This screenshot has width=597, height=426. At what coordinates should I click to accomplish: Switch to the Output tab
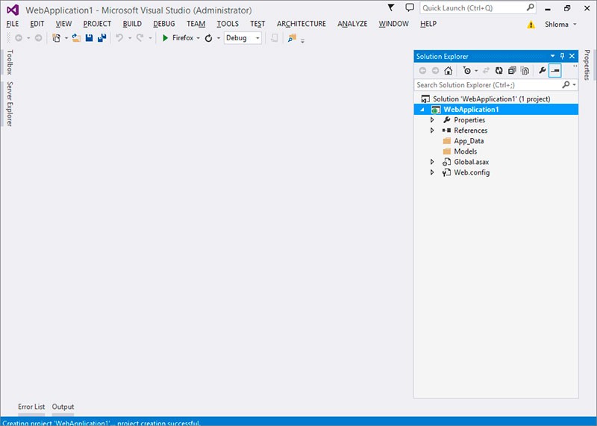(63, 407)
